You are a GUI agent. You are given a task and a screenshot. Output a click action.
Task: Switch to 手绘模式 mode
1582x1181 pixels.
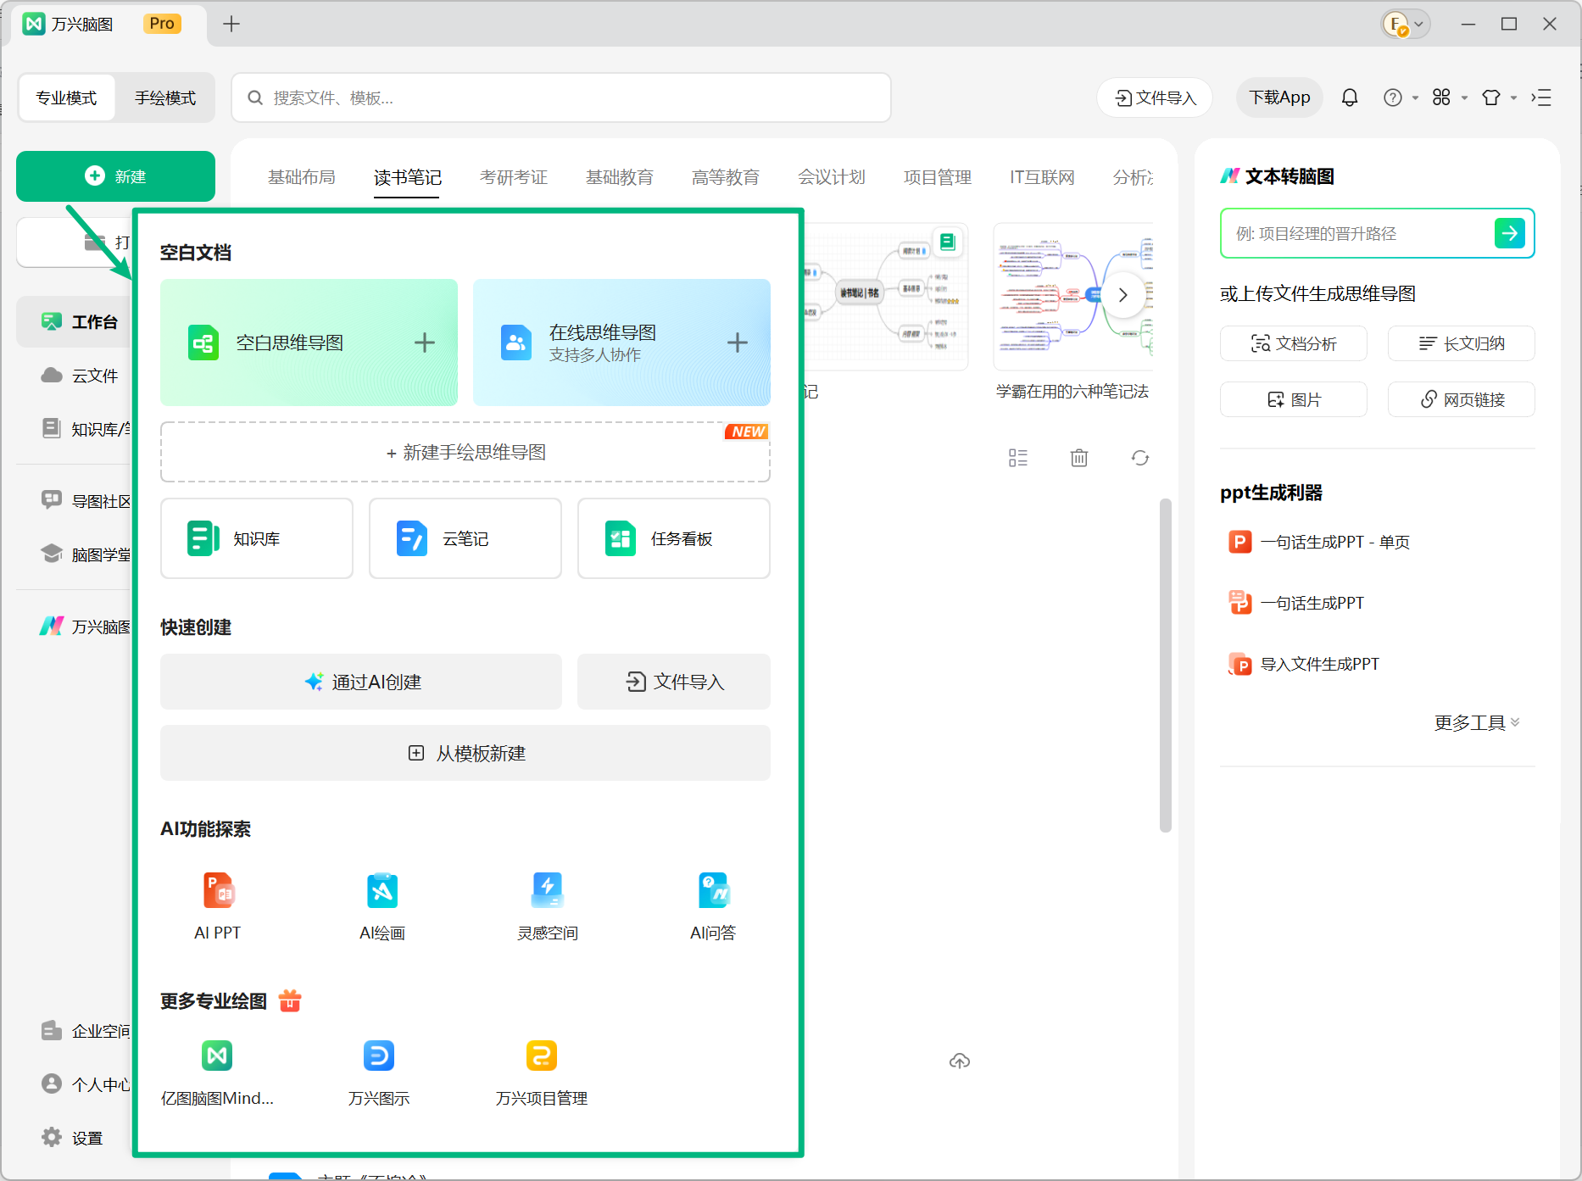click(165, 97)
